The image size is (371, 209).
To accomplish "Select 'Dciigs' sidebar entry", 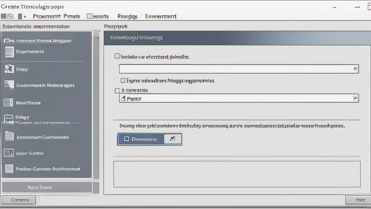I will click(22, 117).
